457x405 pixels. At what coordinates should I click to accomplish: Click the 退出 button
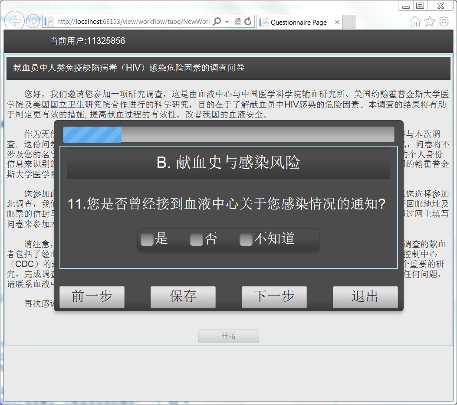(365, 297)
